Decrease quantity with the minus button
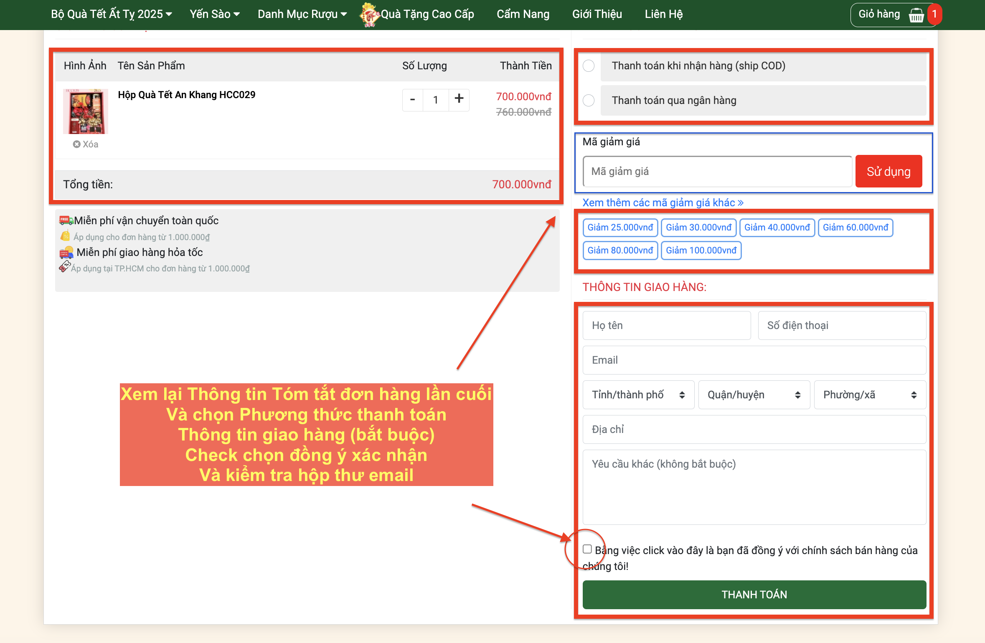985x643 pixels. coord(413,100)
